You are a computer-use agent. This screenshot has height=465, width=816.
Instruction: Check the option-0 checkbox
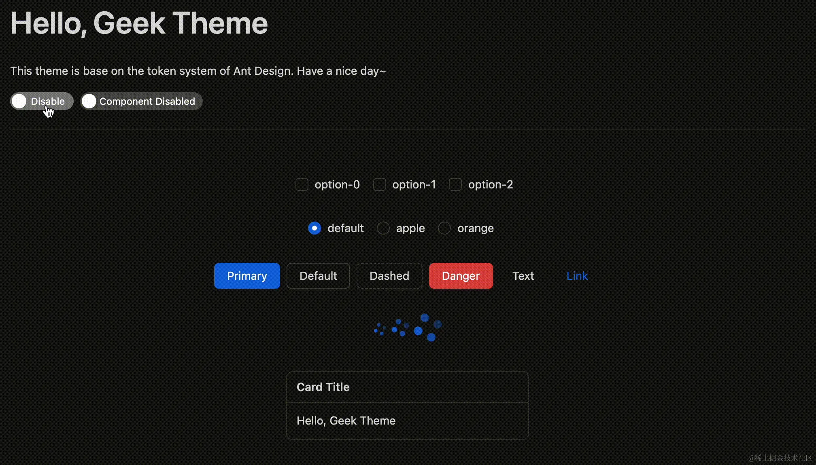tap(302, 184)
